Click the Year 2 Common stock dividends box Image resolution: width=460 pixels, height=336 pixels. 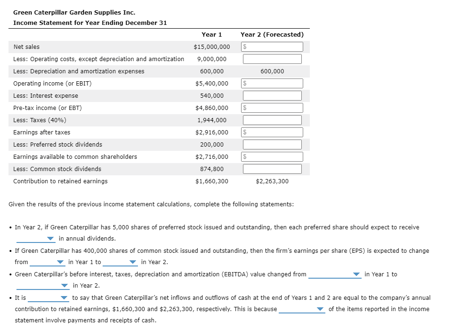(x=272, y=169)
